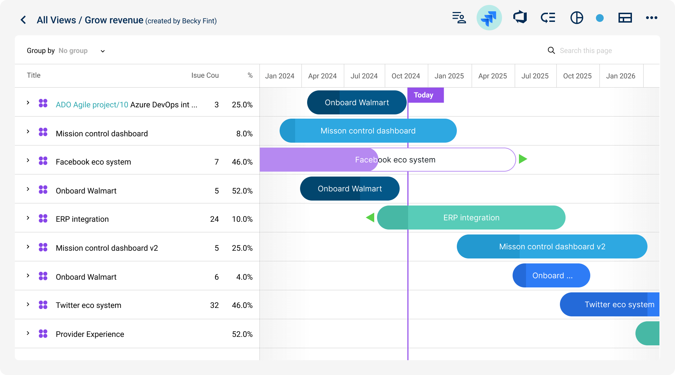Select the Misson control dashboard v2 bar
Screen dimensions: 675x375
click(x=552, y=246)
